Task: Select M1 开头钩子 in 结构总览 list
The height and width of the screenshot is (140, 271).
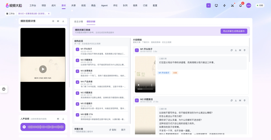Action: [101, 51]
